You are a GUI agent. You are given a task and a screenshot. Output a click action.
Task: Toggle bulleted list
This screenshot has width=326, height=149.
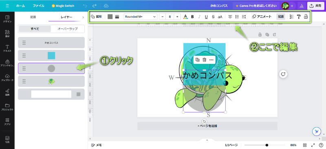tap(237, 17)
